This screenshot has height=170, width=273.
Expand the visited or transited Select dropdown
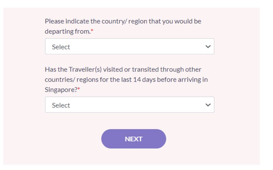click(x=129, y=105)
